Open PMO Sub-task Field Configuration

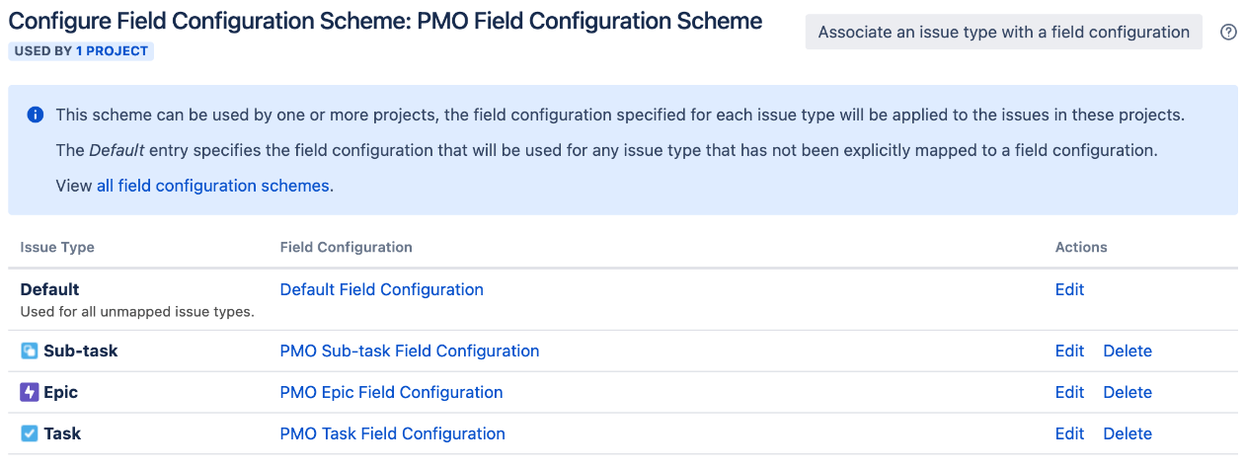coord(410,351)
